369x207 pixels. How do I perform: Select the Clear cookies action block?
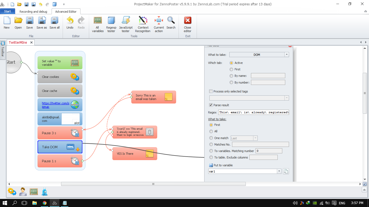click(60, 77)
